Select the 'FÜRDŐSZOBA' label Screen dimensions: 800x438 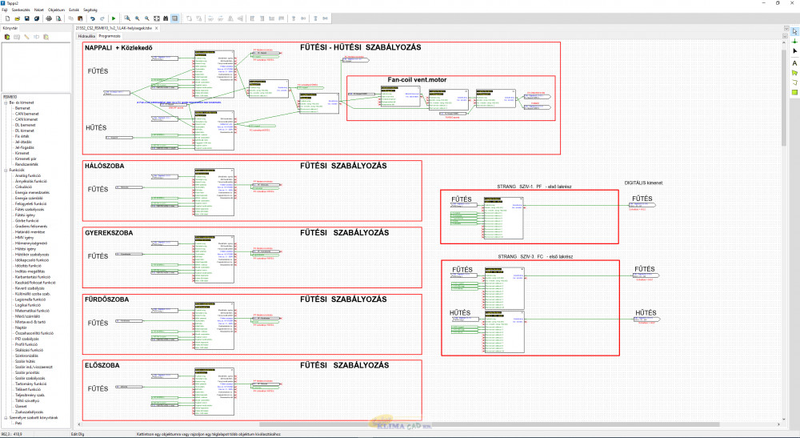tap(107, 299)
